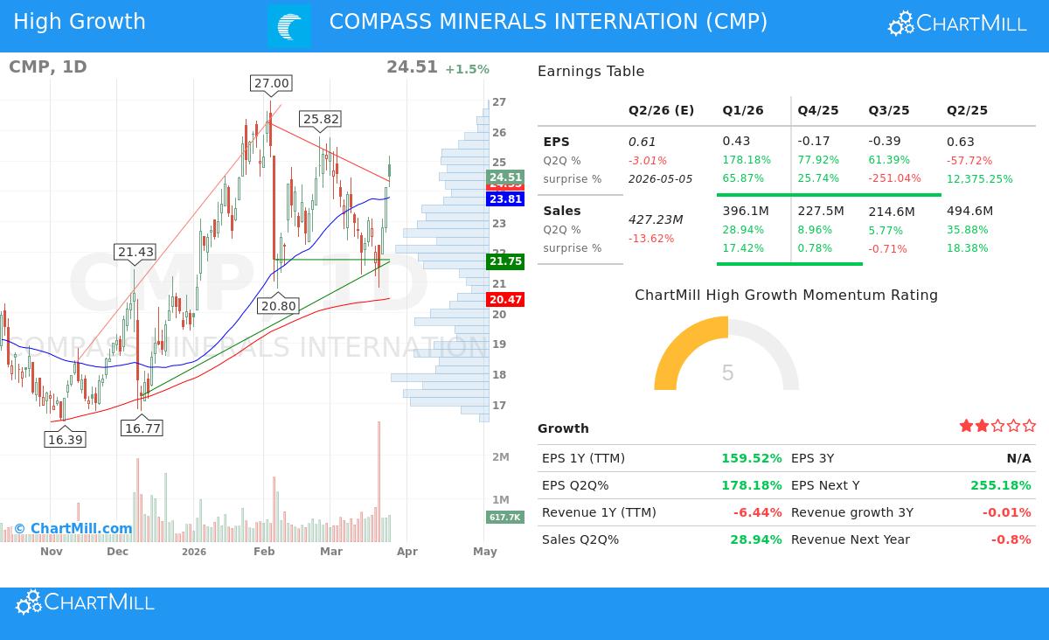Toggle the second red star in the rating

(980, 425)
